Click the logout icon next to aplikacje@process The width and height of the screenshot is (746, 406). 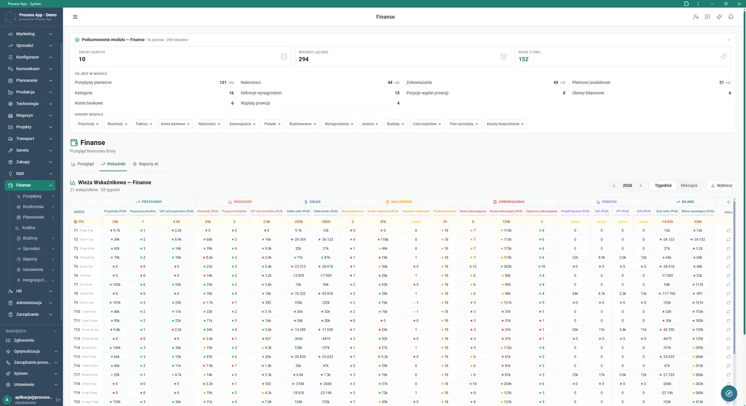coord(58,399)
